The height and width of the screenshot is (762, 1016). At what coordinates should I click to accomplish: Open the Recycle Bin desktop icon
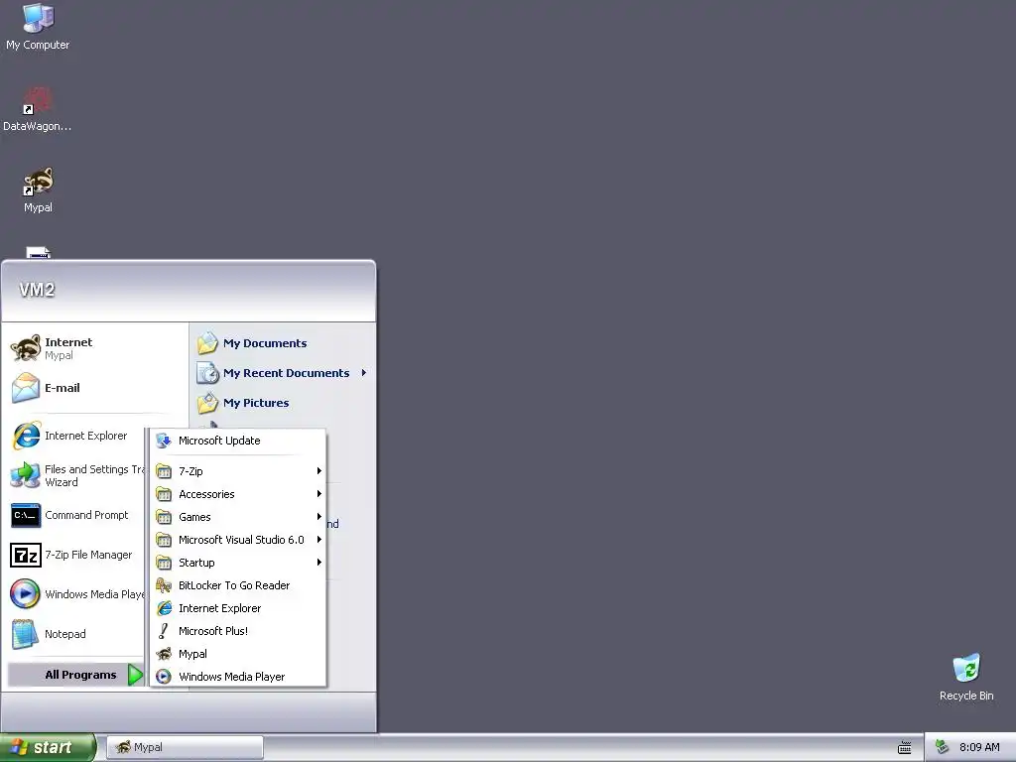(966, 677)
